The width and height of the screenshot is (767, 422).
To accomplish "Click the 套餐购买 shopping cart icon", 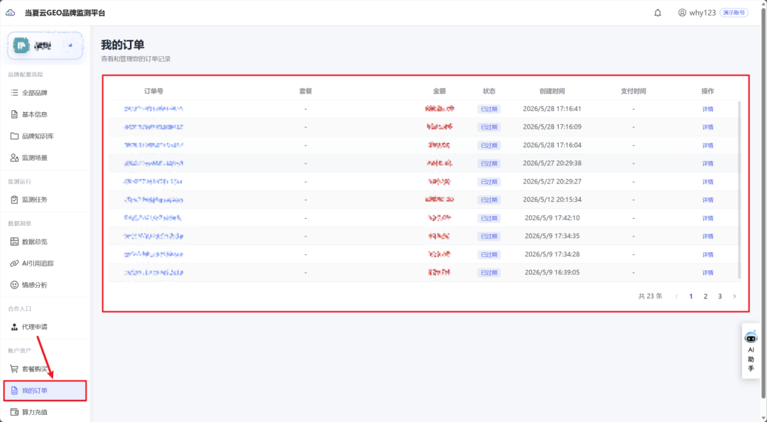I will pos(14,369).
